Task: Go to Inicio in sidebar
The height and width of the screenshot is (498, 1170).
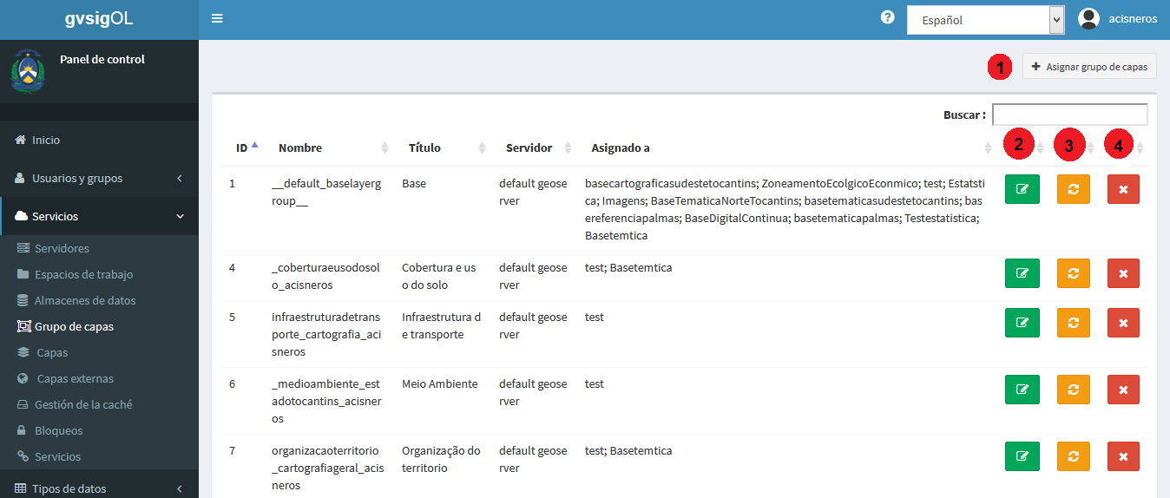Action: point(99,140)
